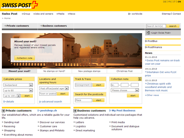Click the arrow icon beside Business customers heading
This screenshot has width=184, height=138.
click(x=75, y=111)
